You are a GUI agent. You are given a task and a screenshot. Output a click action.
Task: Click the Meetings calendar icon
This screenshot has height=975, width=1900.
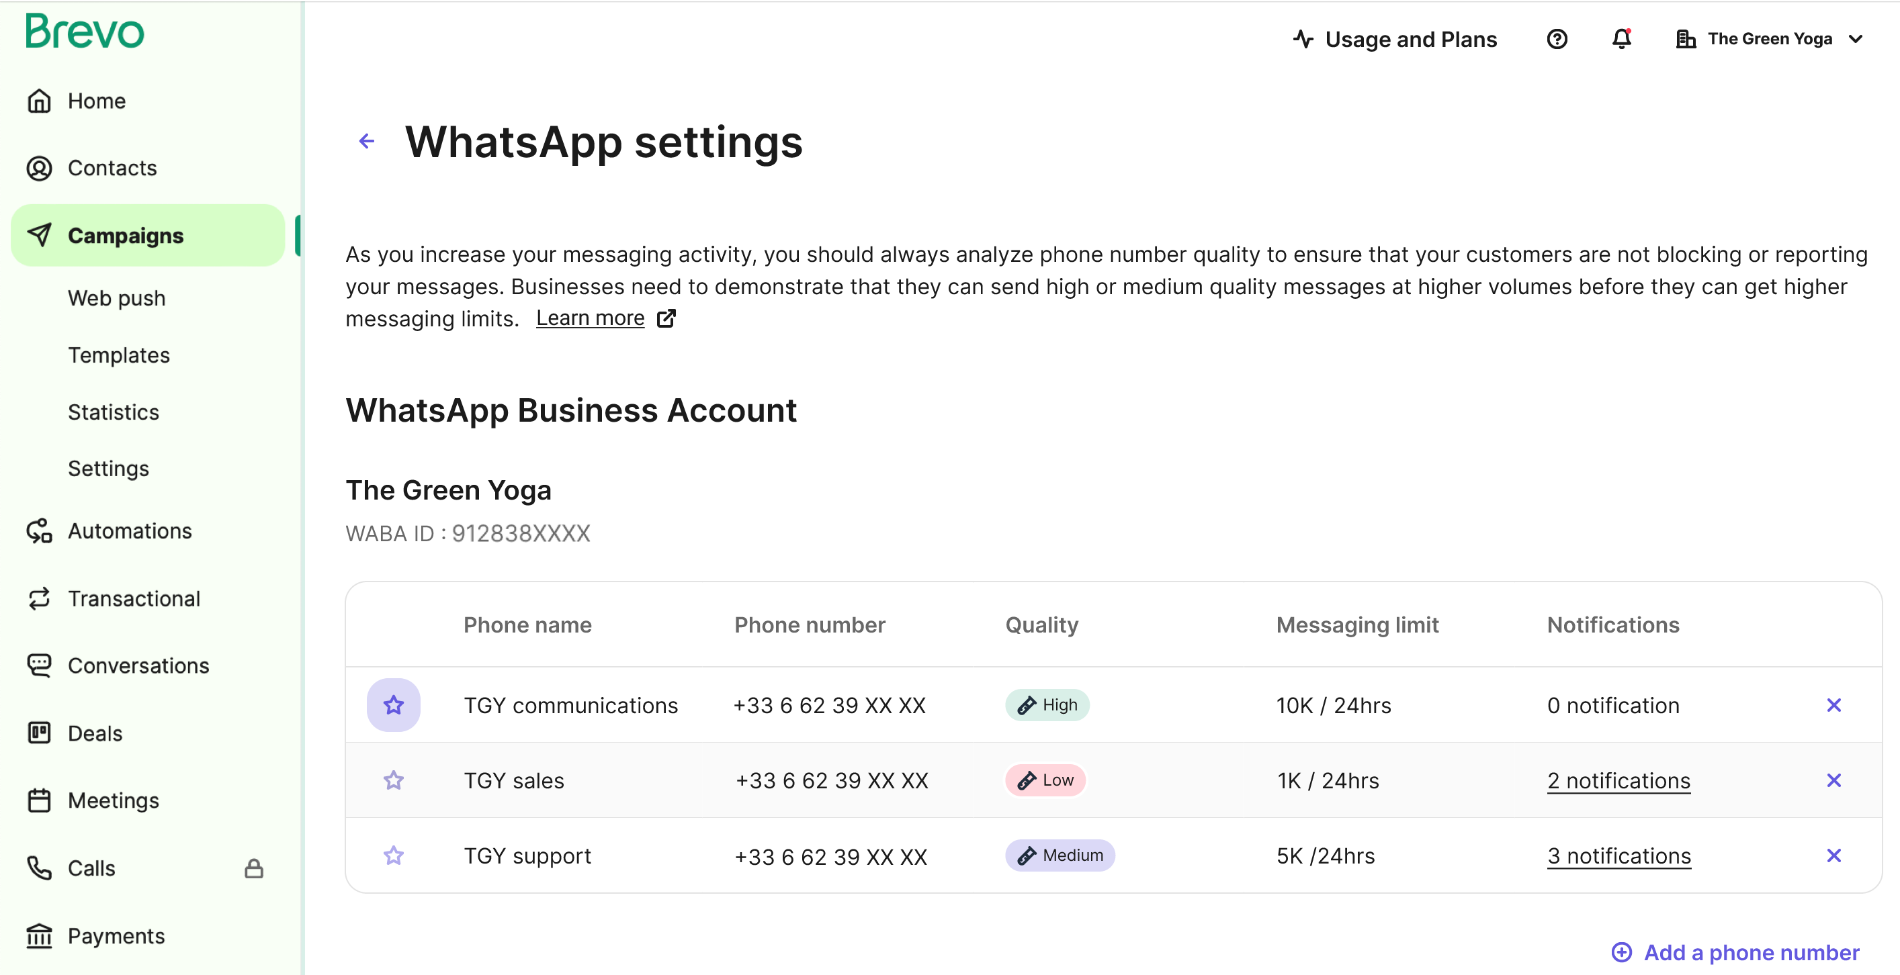pos(39,800)
